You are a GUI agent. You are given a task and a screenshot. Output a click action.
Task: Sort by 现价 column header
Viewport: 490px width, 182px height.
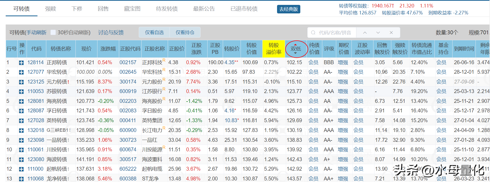coord(87,49)
